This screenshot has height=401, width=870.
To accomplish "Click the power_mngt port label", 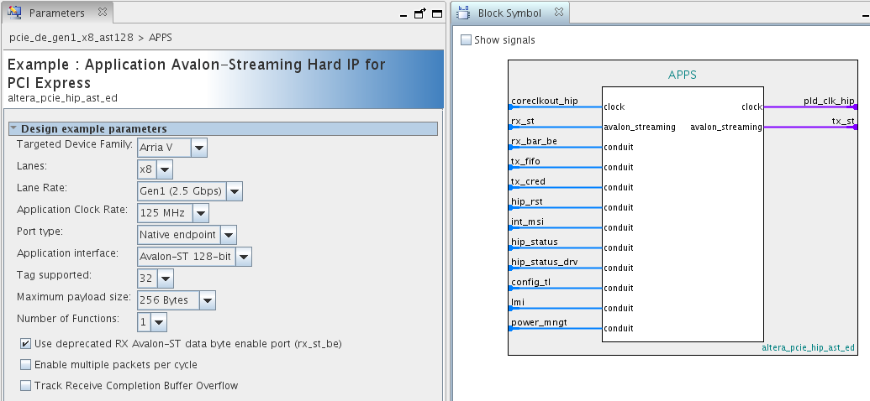I will pyautogui.click(x=539, y=322).
